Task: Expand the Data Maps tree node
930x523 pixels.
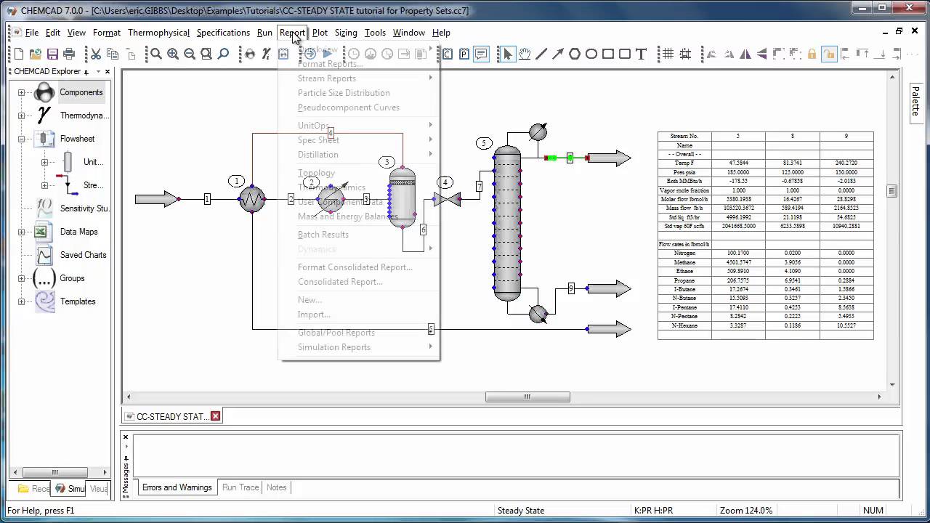Action: (21, 232)
